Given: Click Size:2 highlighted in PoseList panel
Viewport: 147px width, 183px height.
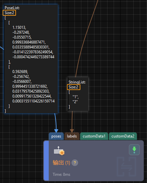Looking at the screenshot, I should pos(9,13).
